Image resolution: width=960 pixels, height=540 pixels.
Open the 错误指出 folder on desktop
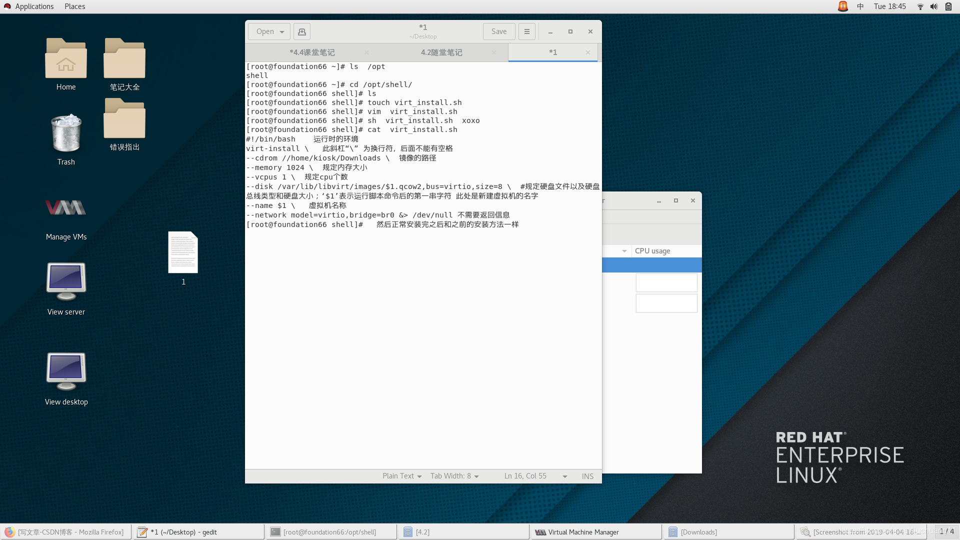coord(124,118)
